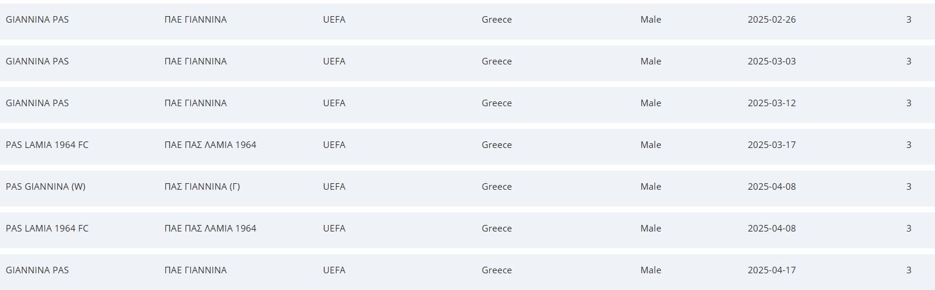935x290 pixels.
Task: Click Greece in the 2025-04-17 row
Action: point(496,270)
